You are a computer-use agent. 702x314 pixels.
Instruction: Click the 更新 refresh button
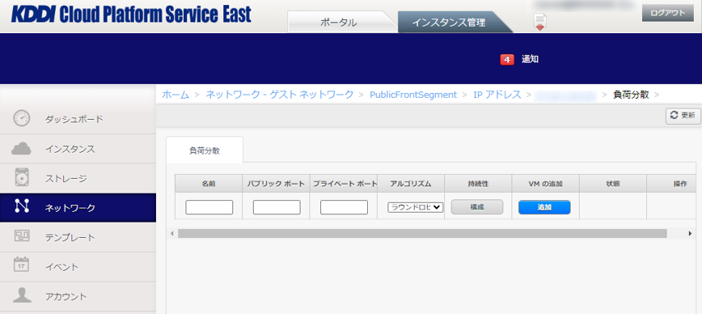click(x=683, y=116)
